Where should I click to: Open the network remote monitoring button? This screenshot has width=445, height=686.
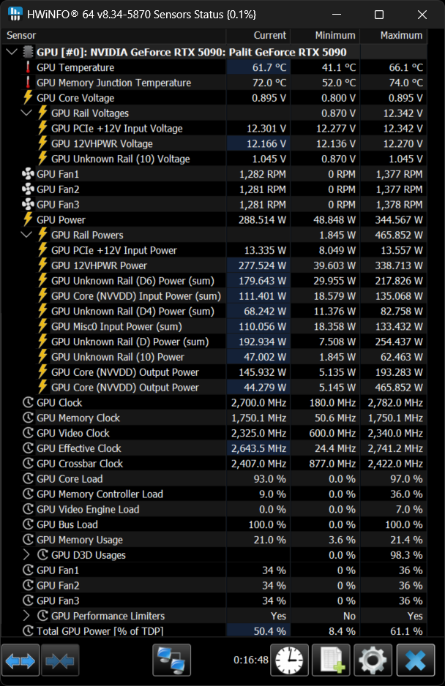pyautogui.click(x=172, y=660)
